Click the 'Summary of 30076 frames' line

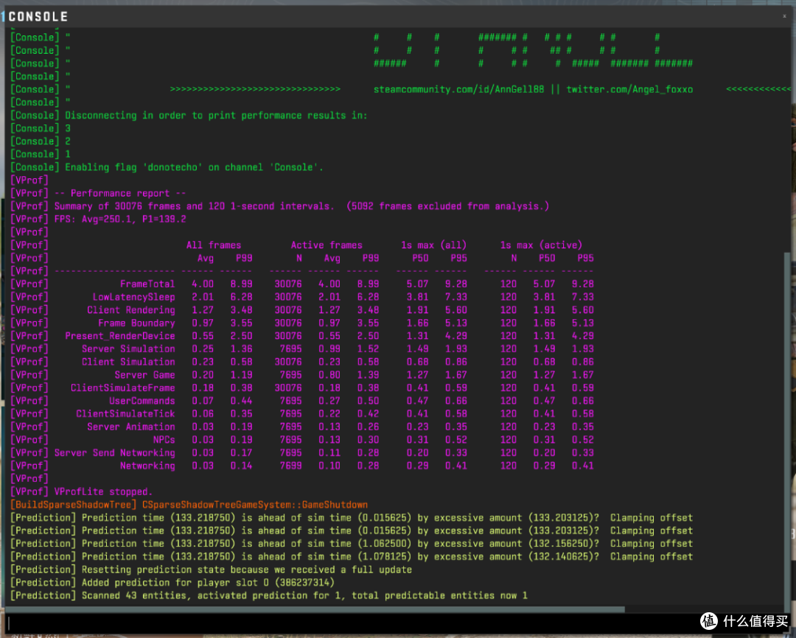point(280,206)
